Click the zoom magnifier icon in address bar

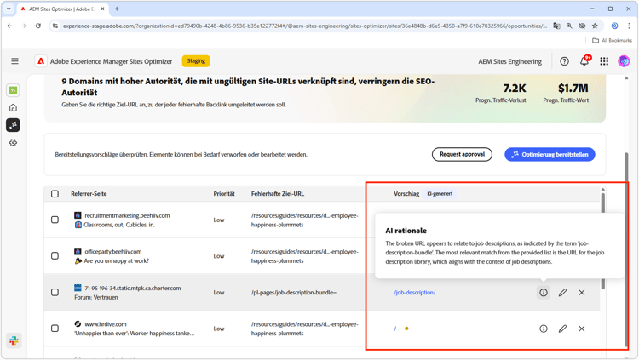[569, 26]
